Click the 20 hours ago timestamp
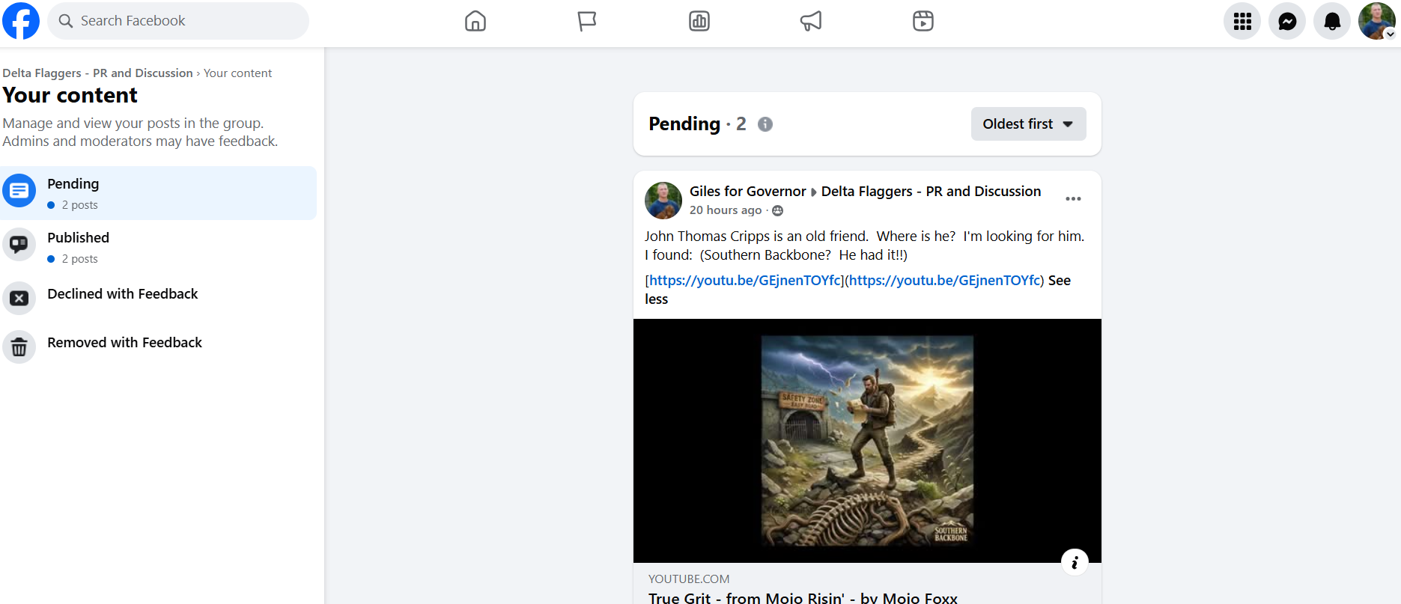Screen dimensions: 1401x604 point(726,210)
